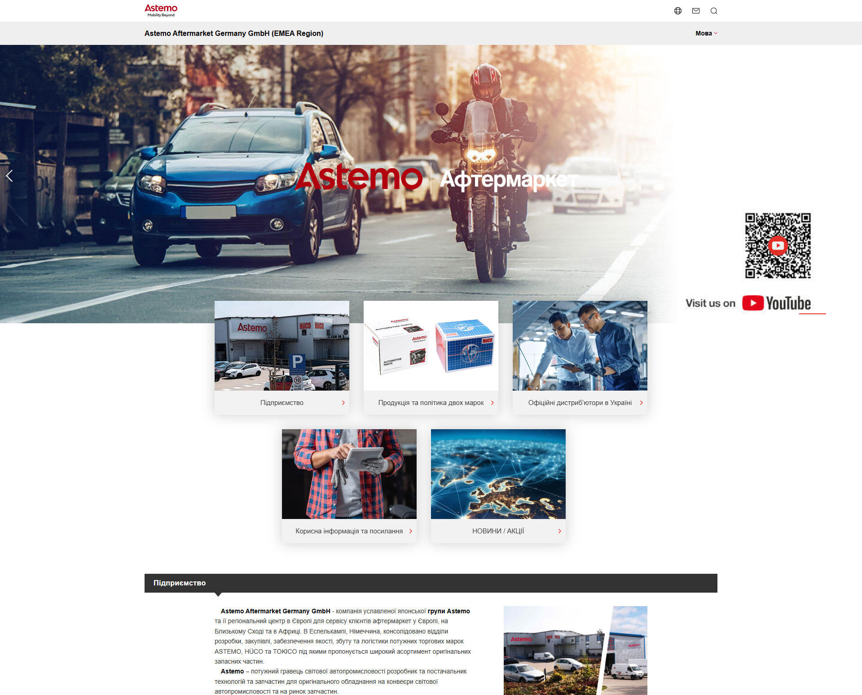The height and width of the screenshot is (695, 862).
Task: Click the search magnifier icon
Action: point(714,11)
